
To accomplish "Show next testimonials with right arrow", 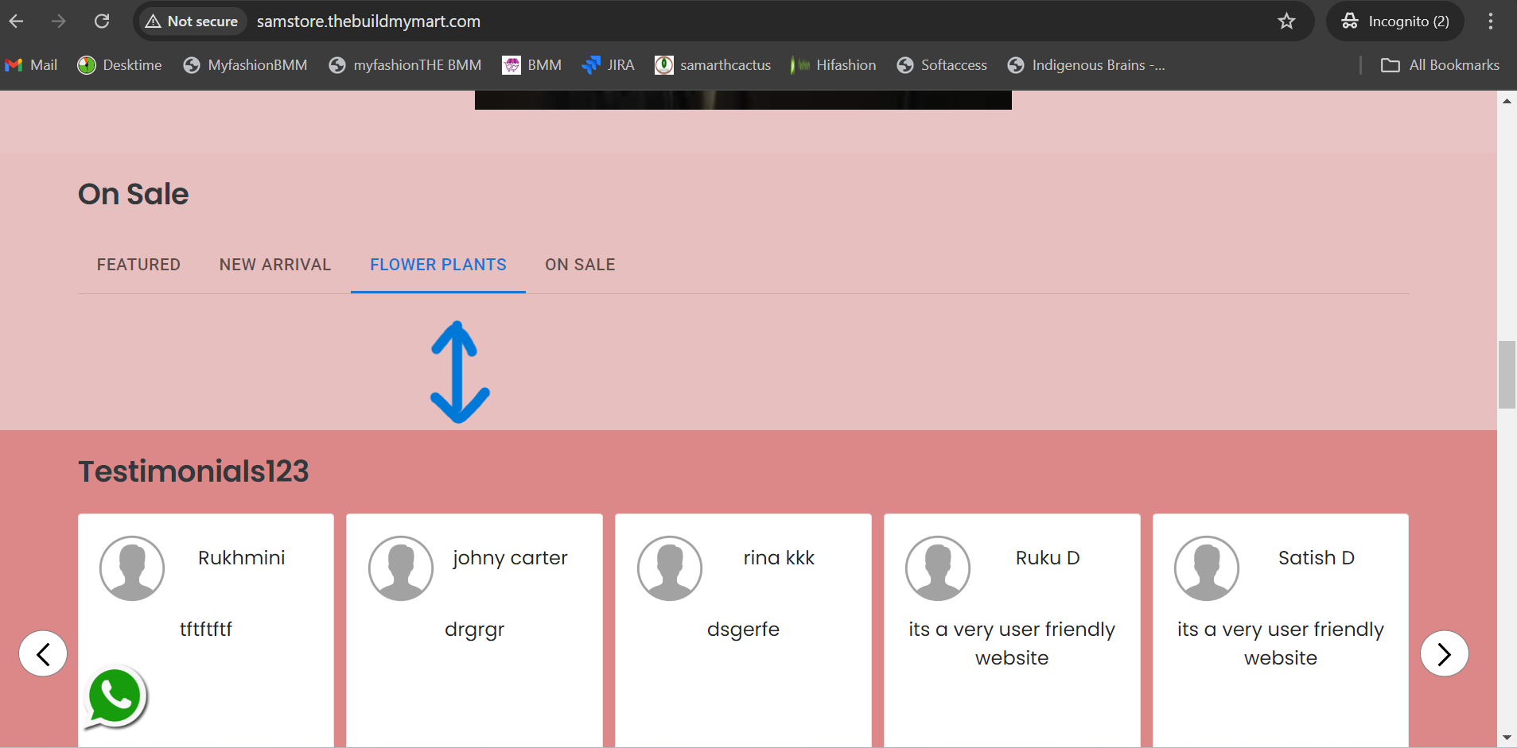I will (x=1444, y=653).
